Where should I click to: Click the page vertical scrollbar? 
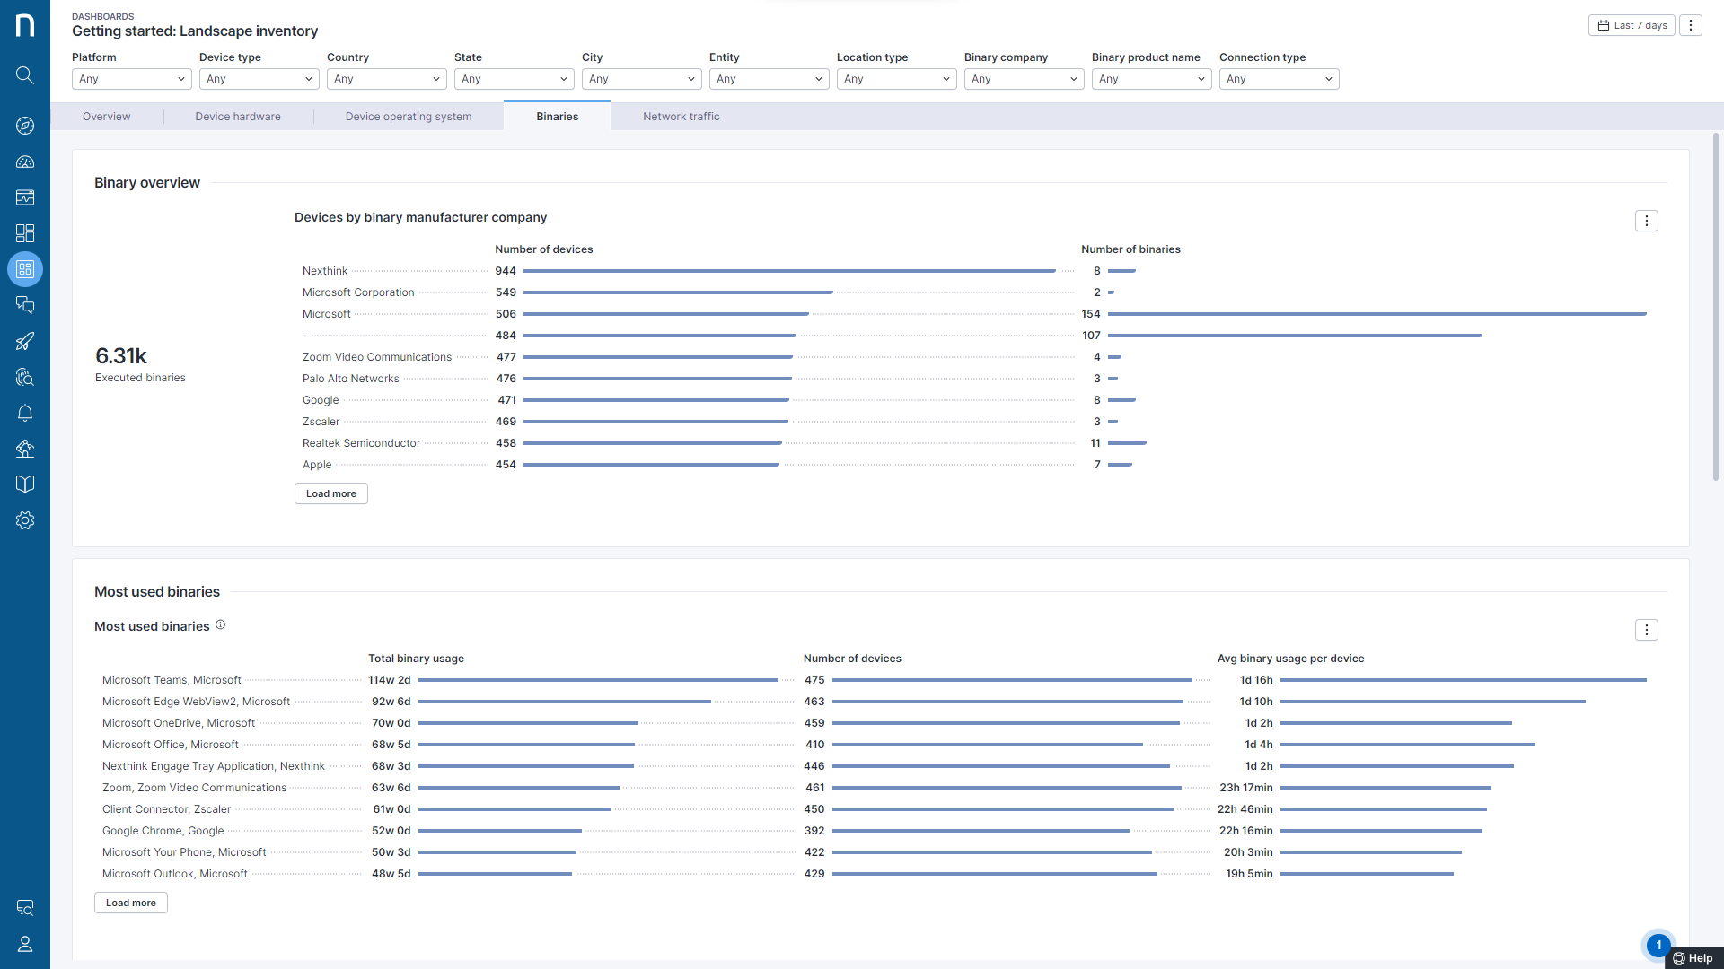pyautogui.click(x=1716, y=306)
